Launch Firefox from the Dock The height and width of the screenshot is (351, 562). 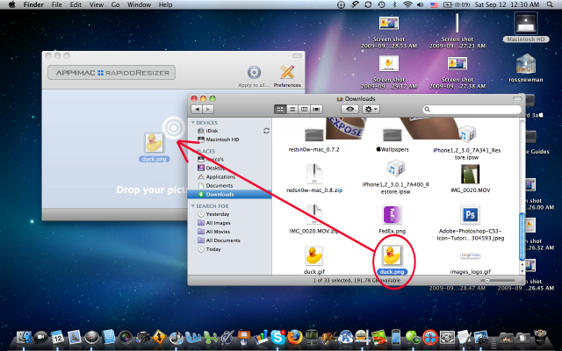(x=295, y=337)
